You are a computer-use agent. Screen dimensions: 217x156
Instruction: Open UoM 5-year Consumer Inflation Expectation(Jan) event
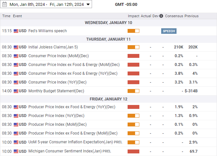(70, 142)
